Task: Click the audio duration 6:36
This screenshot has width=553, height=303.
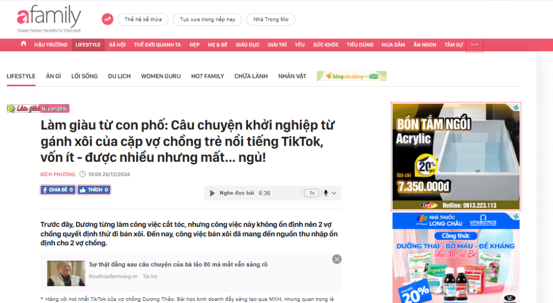Action: click(x=265, y=193)
